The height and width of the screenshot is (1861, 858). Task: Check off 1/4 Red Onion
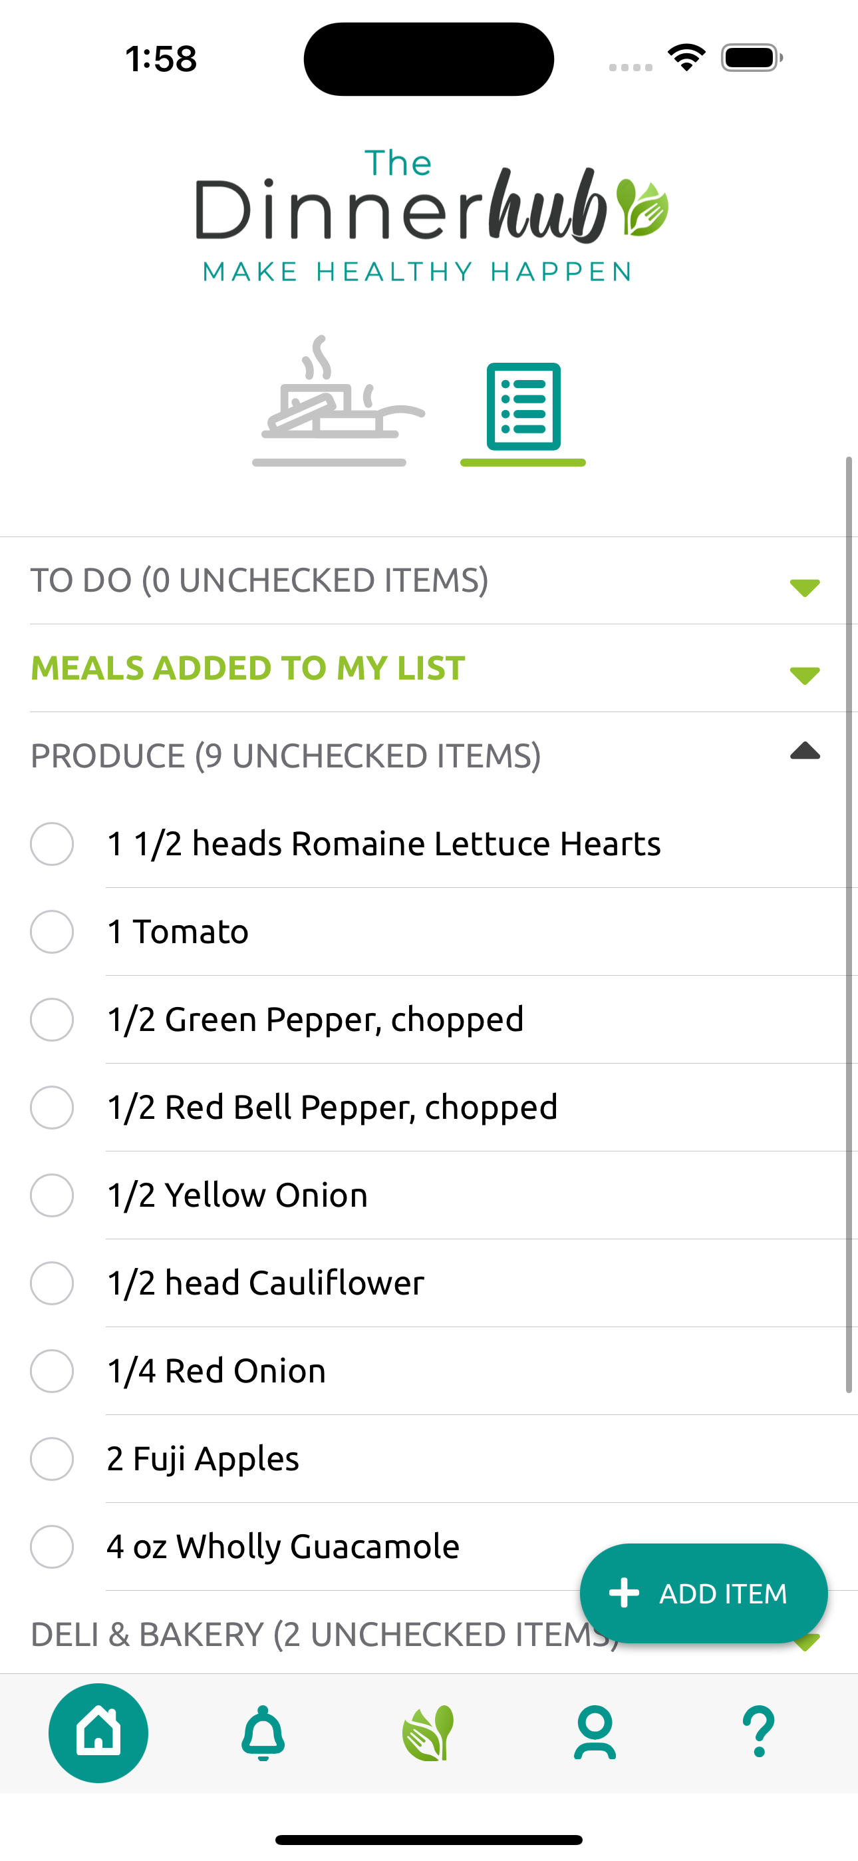pyautogui.click(x=52, y=1370)
